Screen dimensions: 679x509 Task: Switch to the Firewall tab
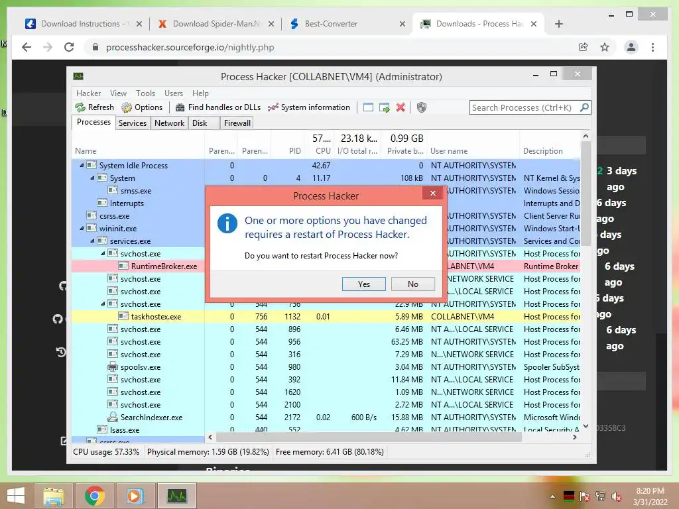pos(237,123)
